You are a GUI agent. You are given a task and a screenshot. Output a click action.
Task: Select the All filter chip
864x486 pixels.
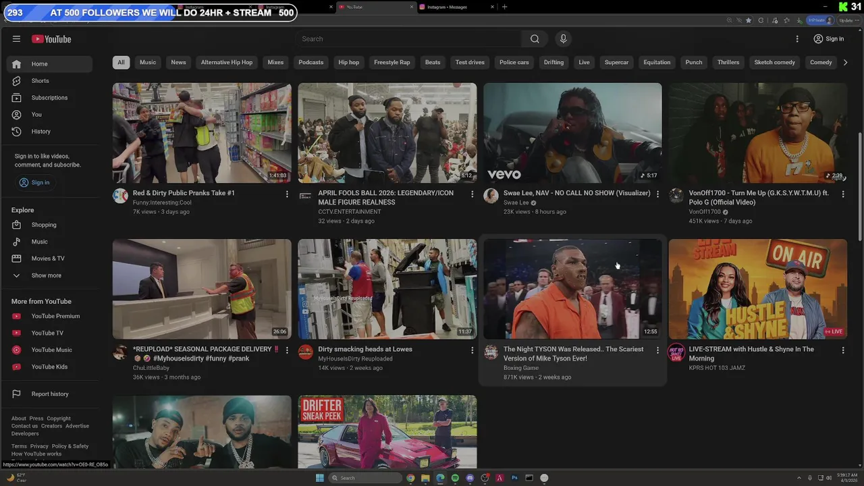tap(121, 62)
